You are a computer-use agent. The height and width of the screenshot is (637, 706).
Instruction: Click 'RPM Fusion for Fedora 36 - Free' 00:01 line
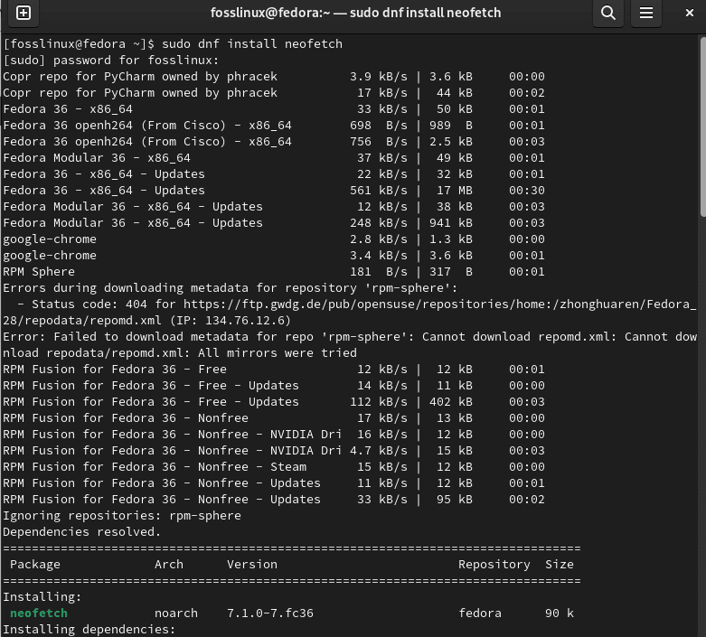tap(274, 370)
